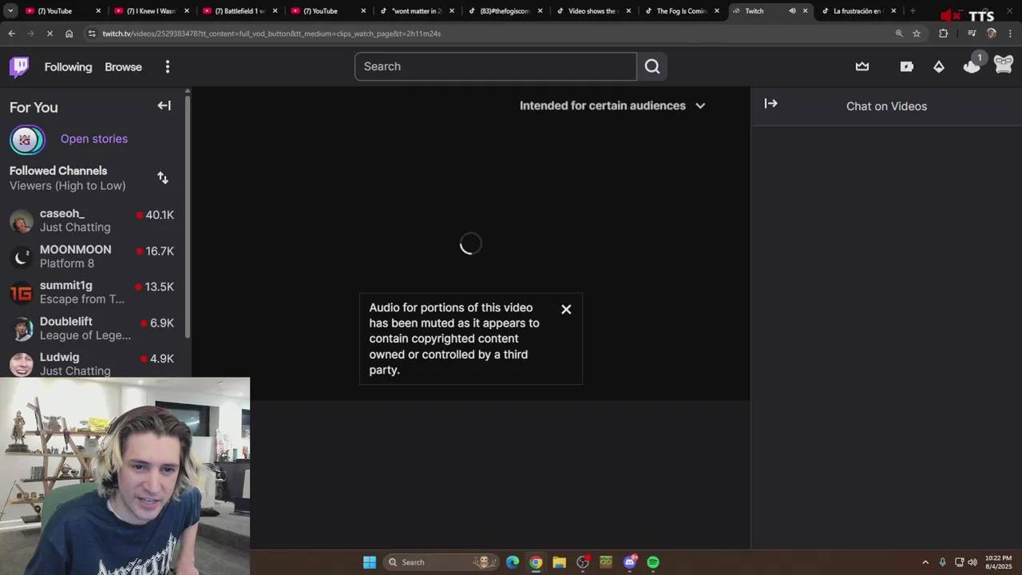The height and width of the screenshot is (575, 1022).
Task: Open Prime Loot crown icon
Action: click(x=862, y=67)
